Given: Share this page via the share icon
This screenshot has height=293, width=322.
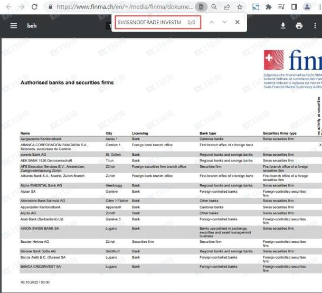Looking at the screenshot, I should click(226, 7).
